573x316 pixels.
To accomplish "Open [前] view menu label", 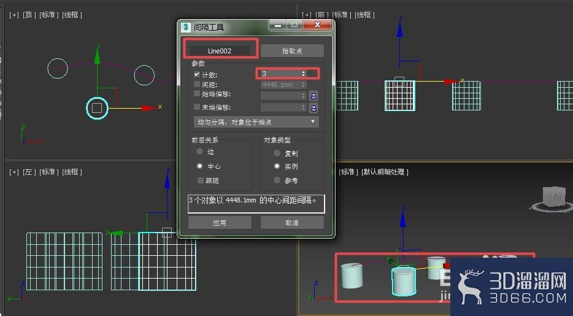I will coord(321,15).
